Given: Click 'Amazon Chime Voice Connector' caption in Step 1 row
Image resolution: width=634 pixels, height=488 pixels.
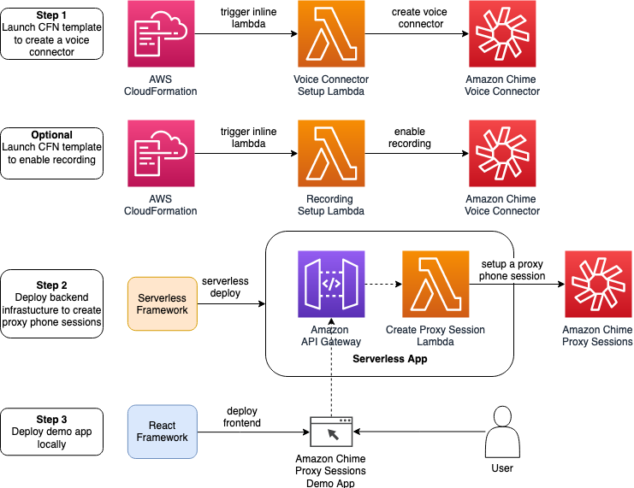Looking at the screenshot, I should pyautogui.click(x=501, y=85).
